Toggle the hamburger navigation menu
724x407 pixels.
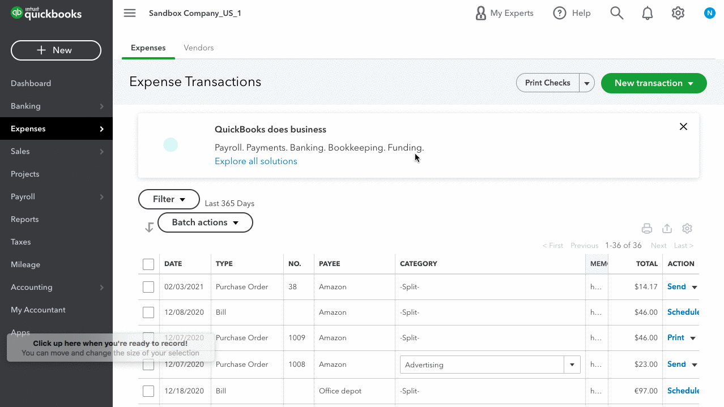130,13
